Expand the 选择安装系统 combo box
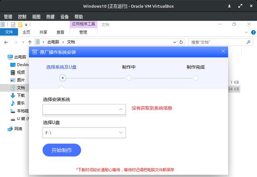This screenshot has height=177, width=257. pos(84,109)
